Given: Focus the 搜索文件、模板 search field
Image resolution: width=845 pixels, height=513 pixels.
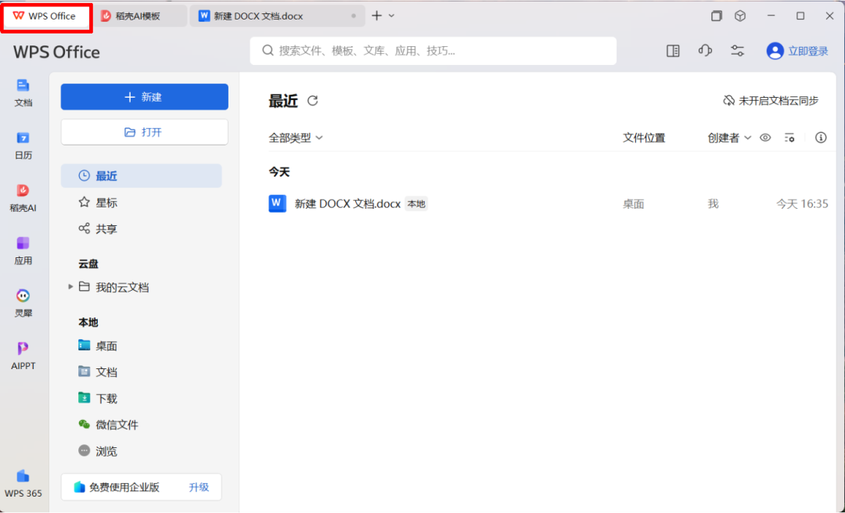Looking at the screenshot, I should tap(433, 51).
